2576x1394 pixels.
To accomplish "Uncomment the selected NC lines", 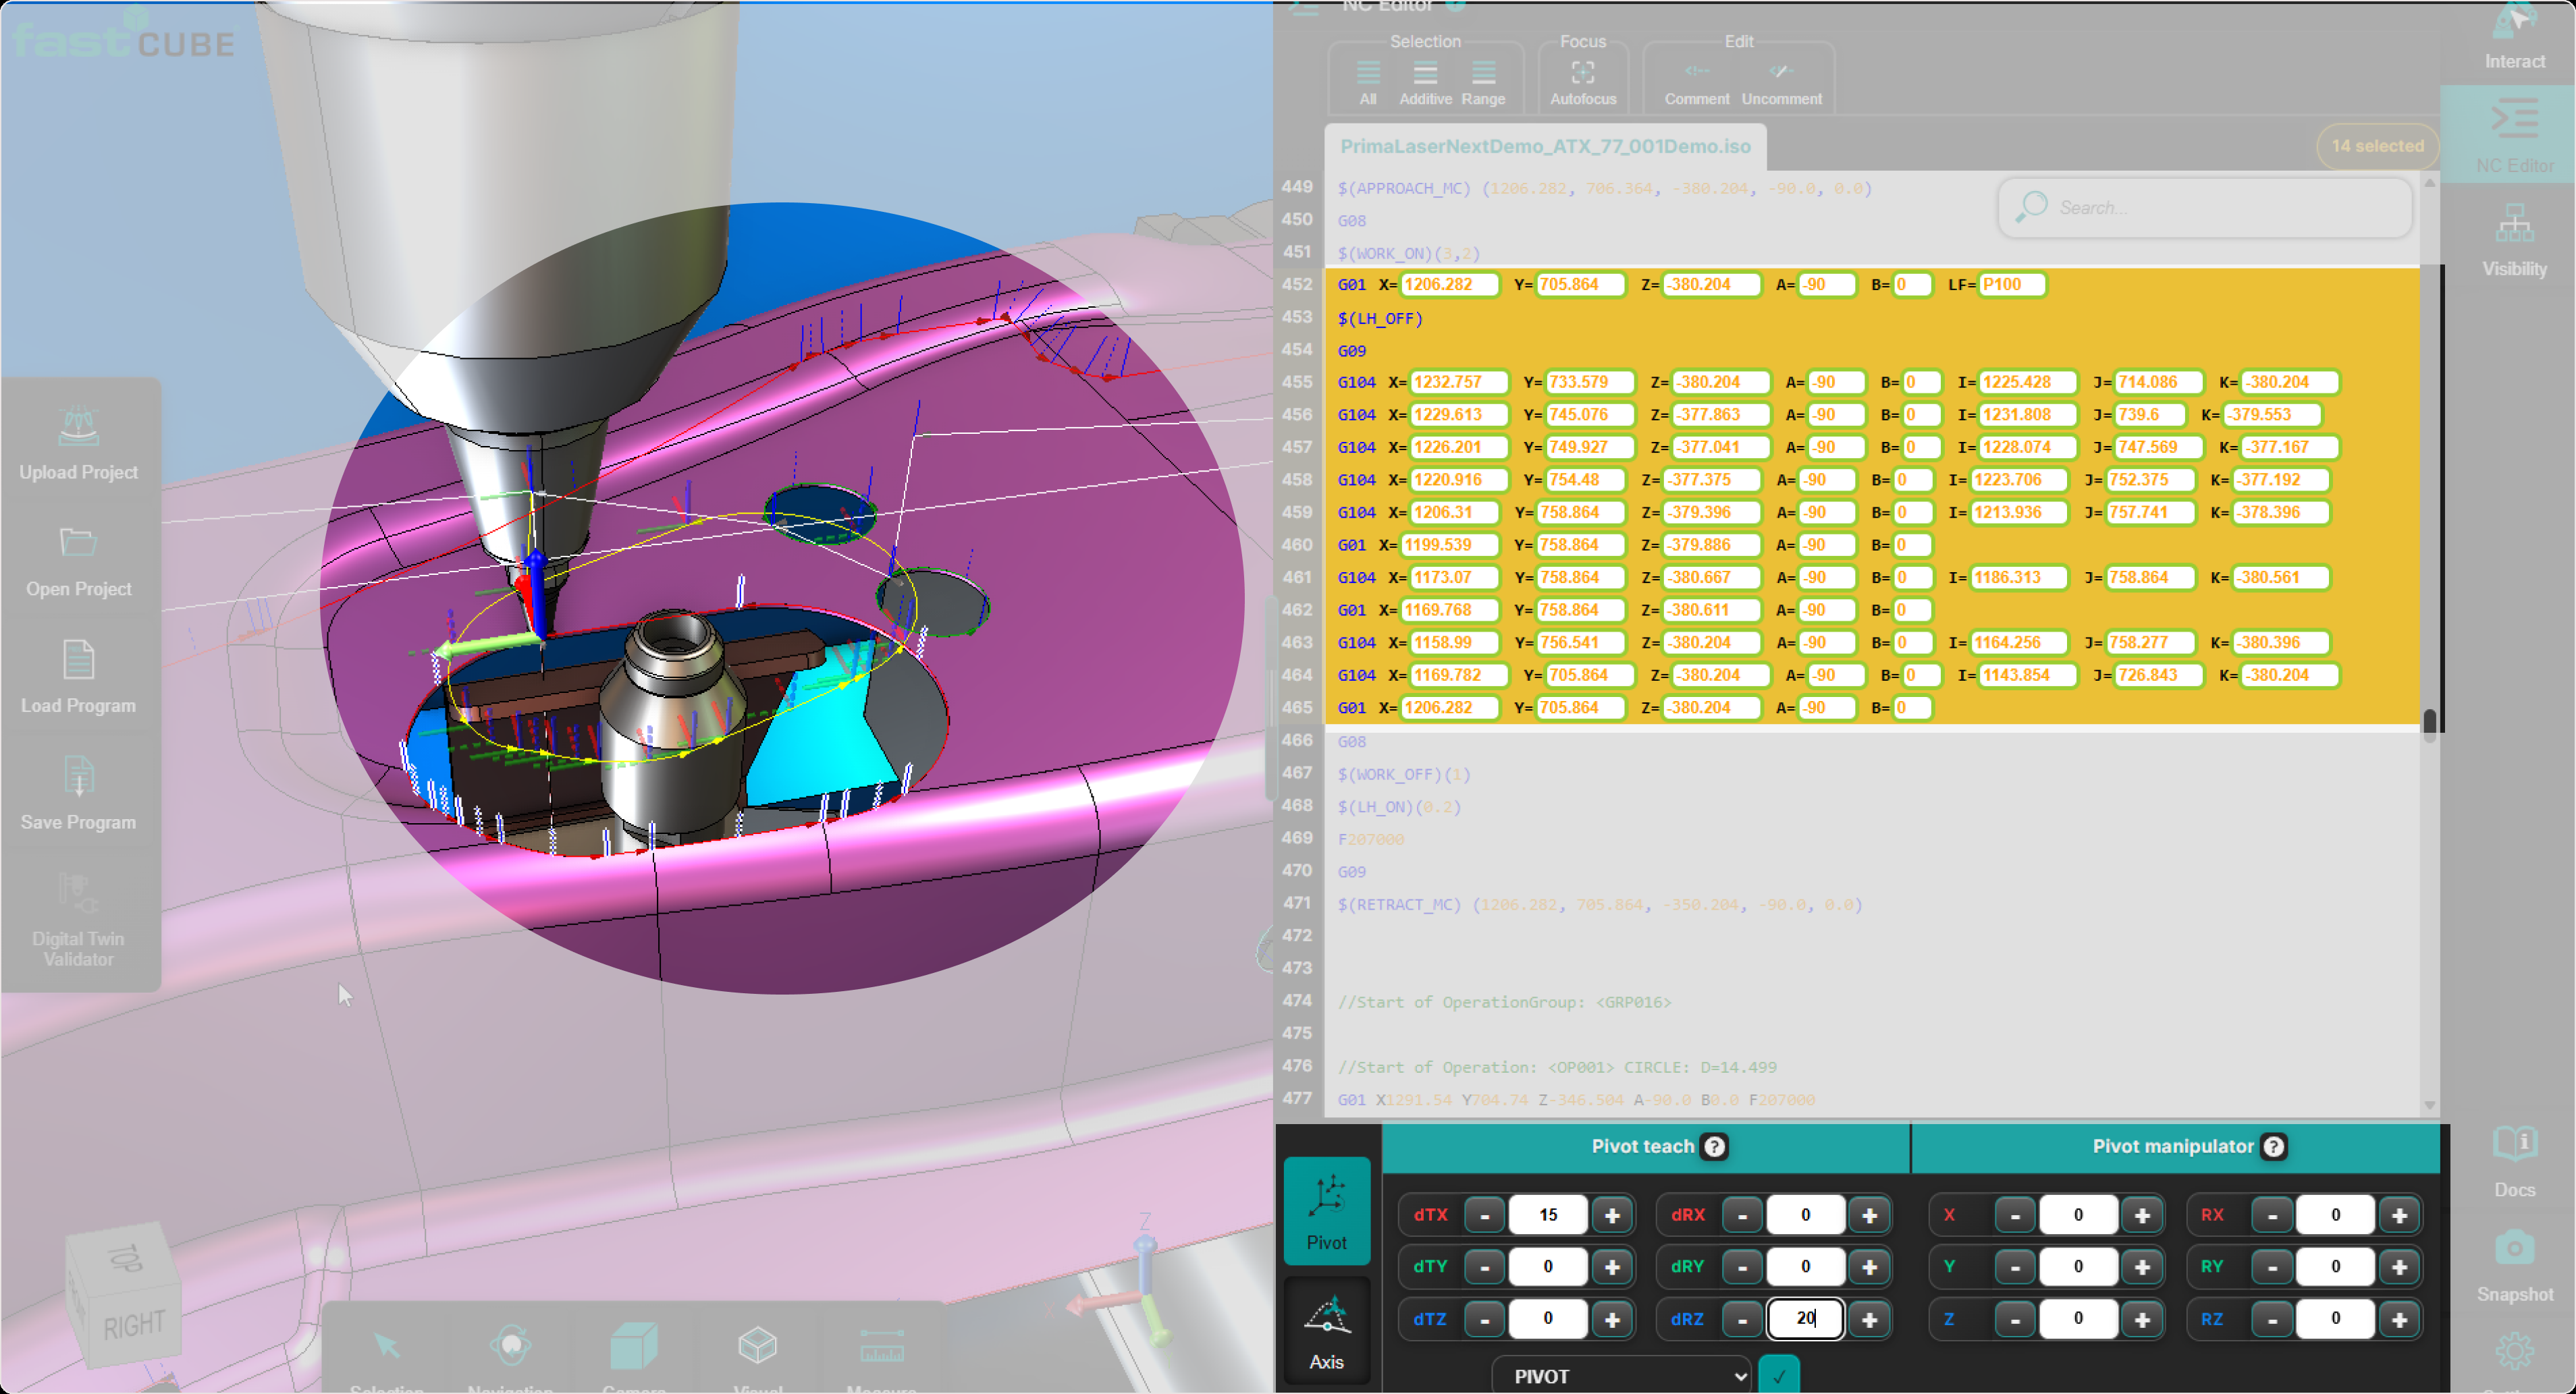I will point(1781,82).
